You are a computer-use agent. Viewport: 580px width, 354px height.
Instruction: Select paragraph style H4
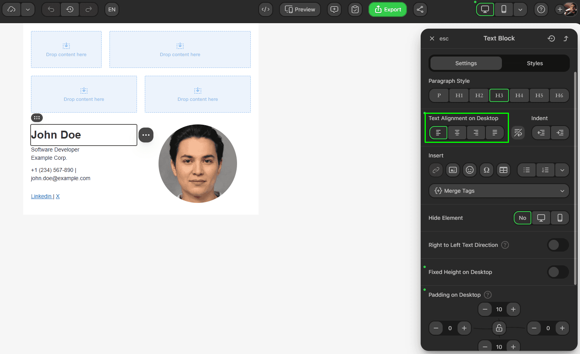click(x=519, y=95)
